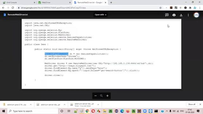Open Zoom app from the taskbar
Image resolution: width=203 pixels, height=114 pixels.
click(145, 111)
